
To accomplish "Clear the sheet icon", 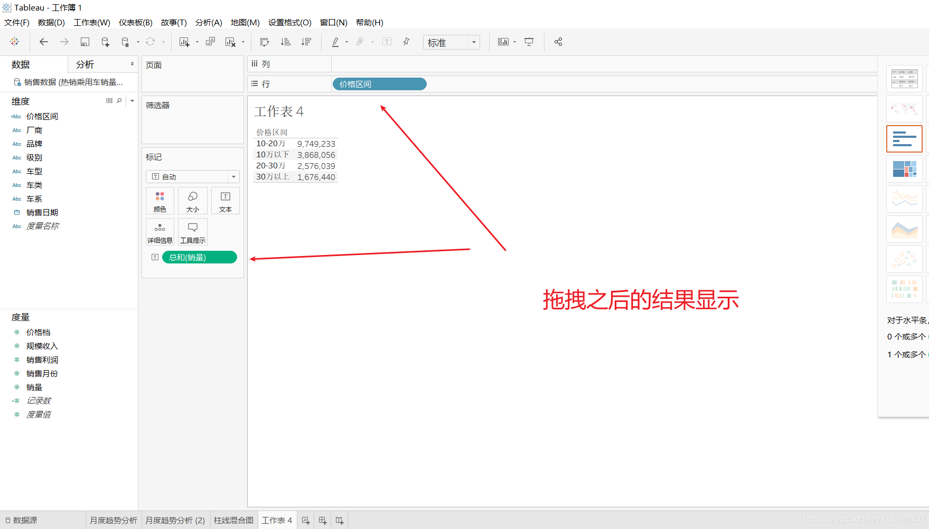I will coord(230,42).
